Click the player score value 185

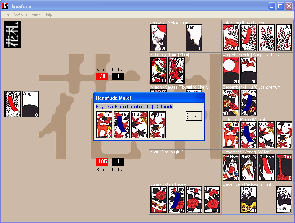pyautogui.click(x=102, y=162)
